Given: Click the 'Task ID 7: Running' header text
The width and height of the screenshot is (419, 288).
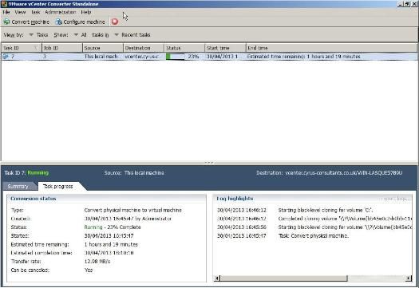Looking at the screenshot, I should click(x=26, y=173).
